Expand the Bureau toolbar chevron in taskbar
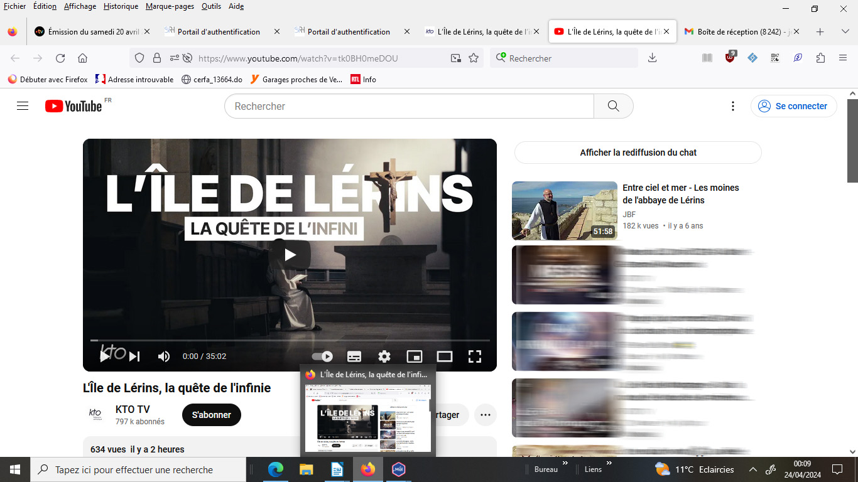Image resolution: width=858 pixels, height=482 pixels. (565, 464)
